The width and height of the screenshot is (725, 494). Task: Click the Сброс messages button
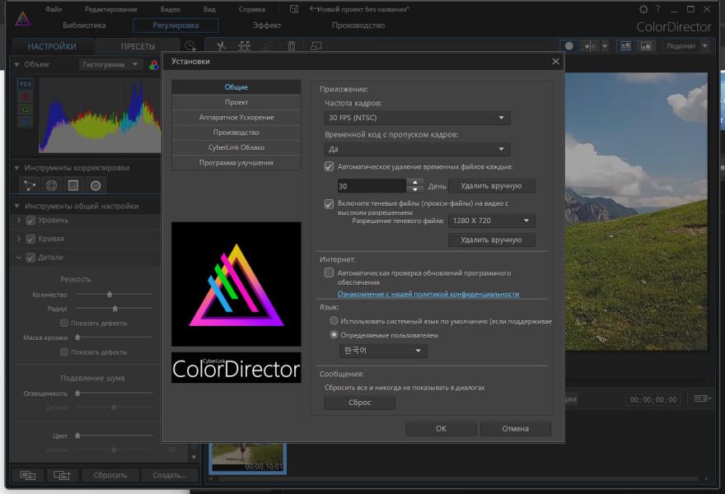point(360,403)
